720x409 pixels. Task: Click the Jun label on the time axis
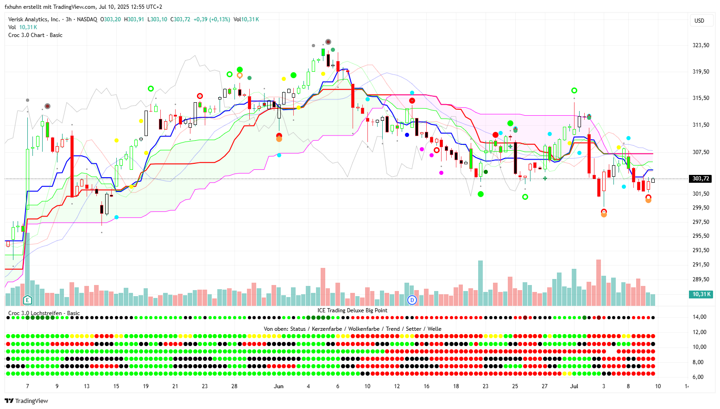tap(278, 386)
